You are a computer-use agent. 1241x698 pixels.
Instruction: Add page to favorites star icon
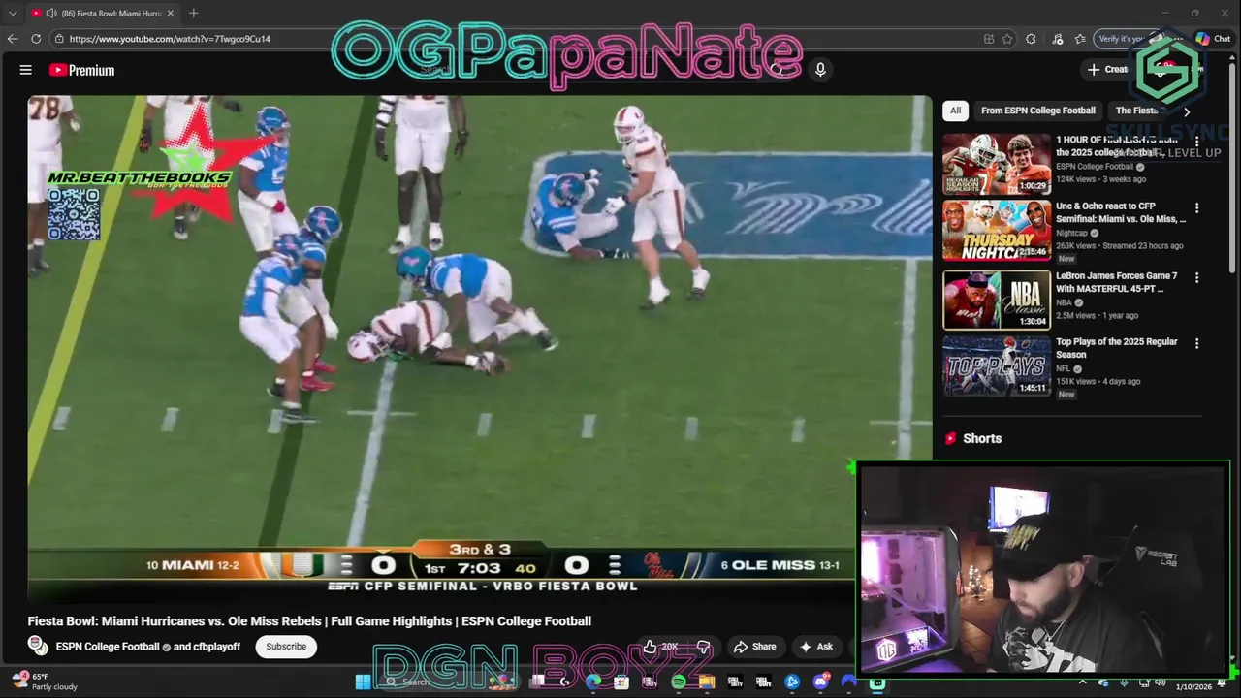point(1007,39)
